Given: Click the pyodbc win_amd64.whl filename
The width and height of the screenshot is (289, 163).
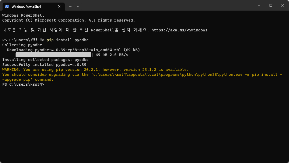Looking at the screenshot, I should pyautogui.click(x=78, y=50).
